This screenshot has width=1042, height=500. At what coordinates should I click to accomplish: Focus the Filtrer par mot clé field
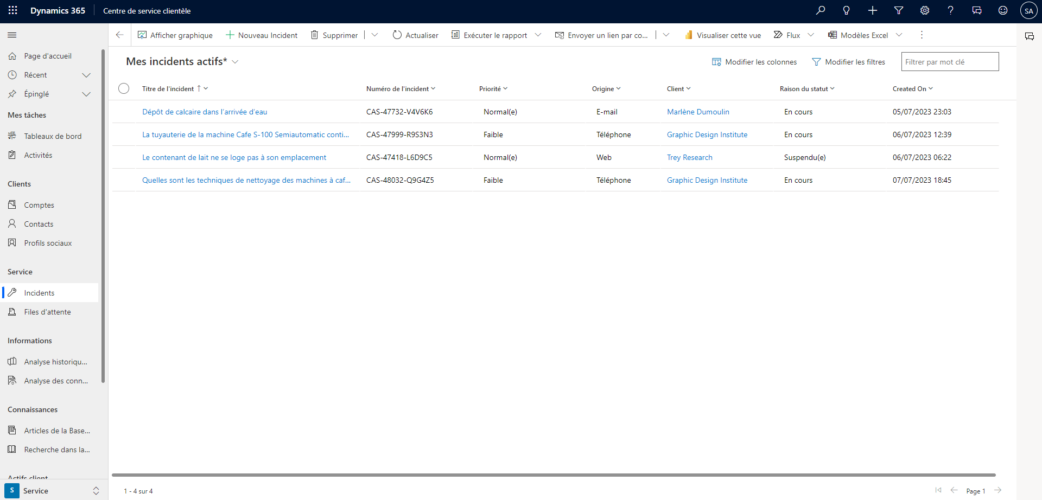click(950, 62)
